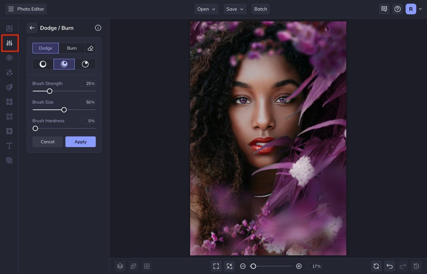Viewport: 427px width, 274px height.
Task: Switch to Burn mode
Action: [x=72, y=48]
